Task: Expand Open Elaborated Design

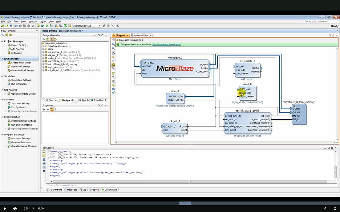Action: pos(5,93)
